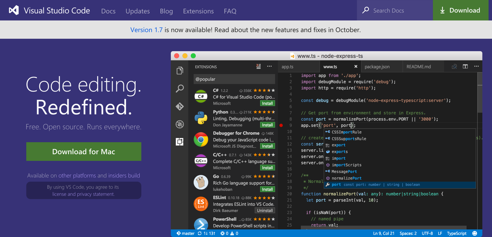
Task: Toggle the breakpoint dot on line 9
Action: tap(281, 126)
